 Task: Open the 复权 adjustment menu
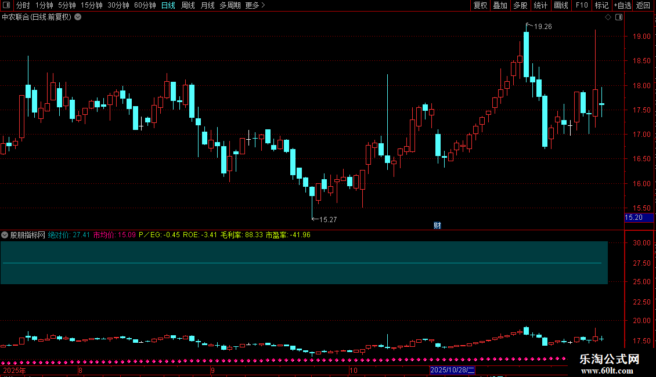480,5
